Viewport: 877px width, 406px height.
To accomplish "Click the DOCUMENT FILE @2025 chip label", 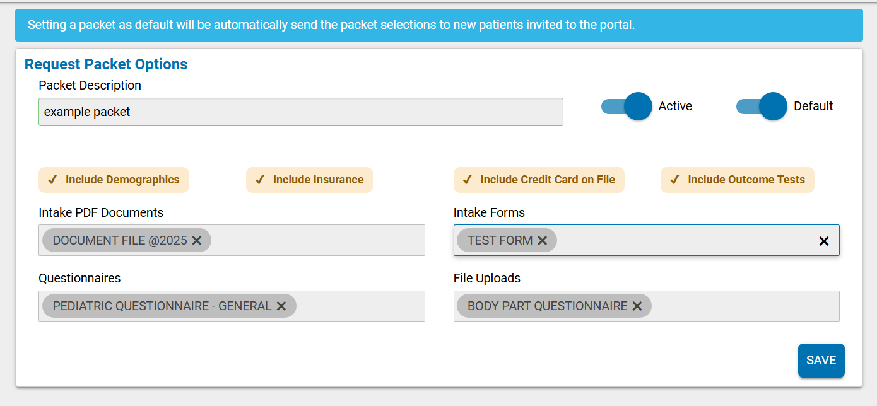I will pos(120,241).
